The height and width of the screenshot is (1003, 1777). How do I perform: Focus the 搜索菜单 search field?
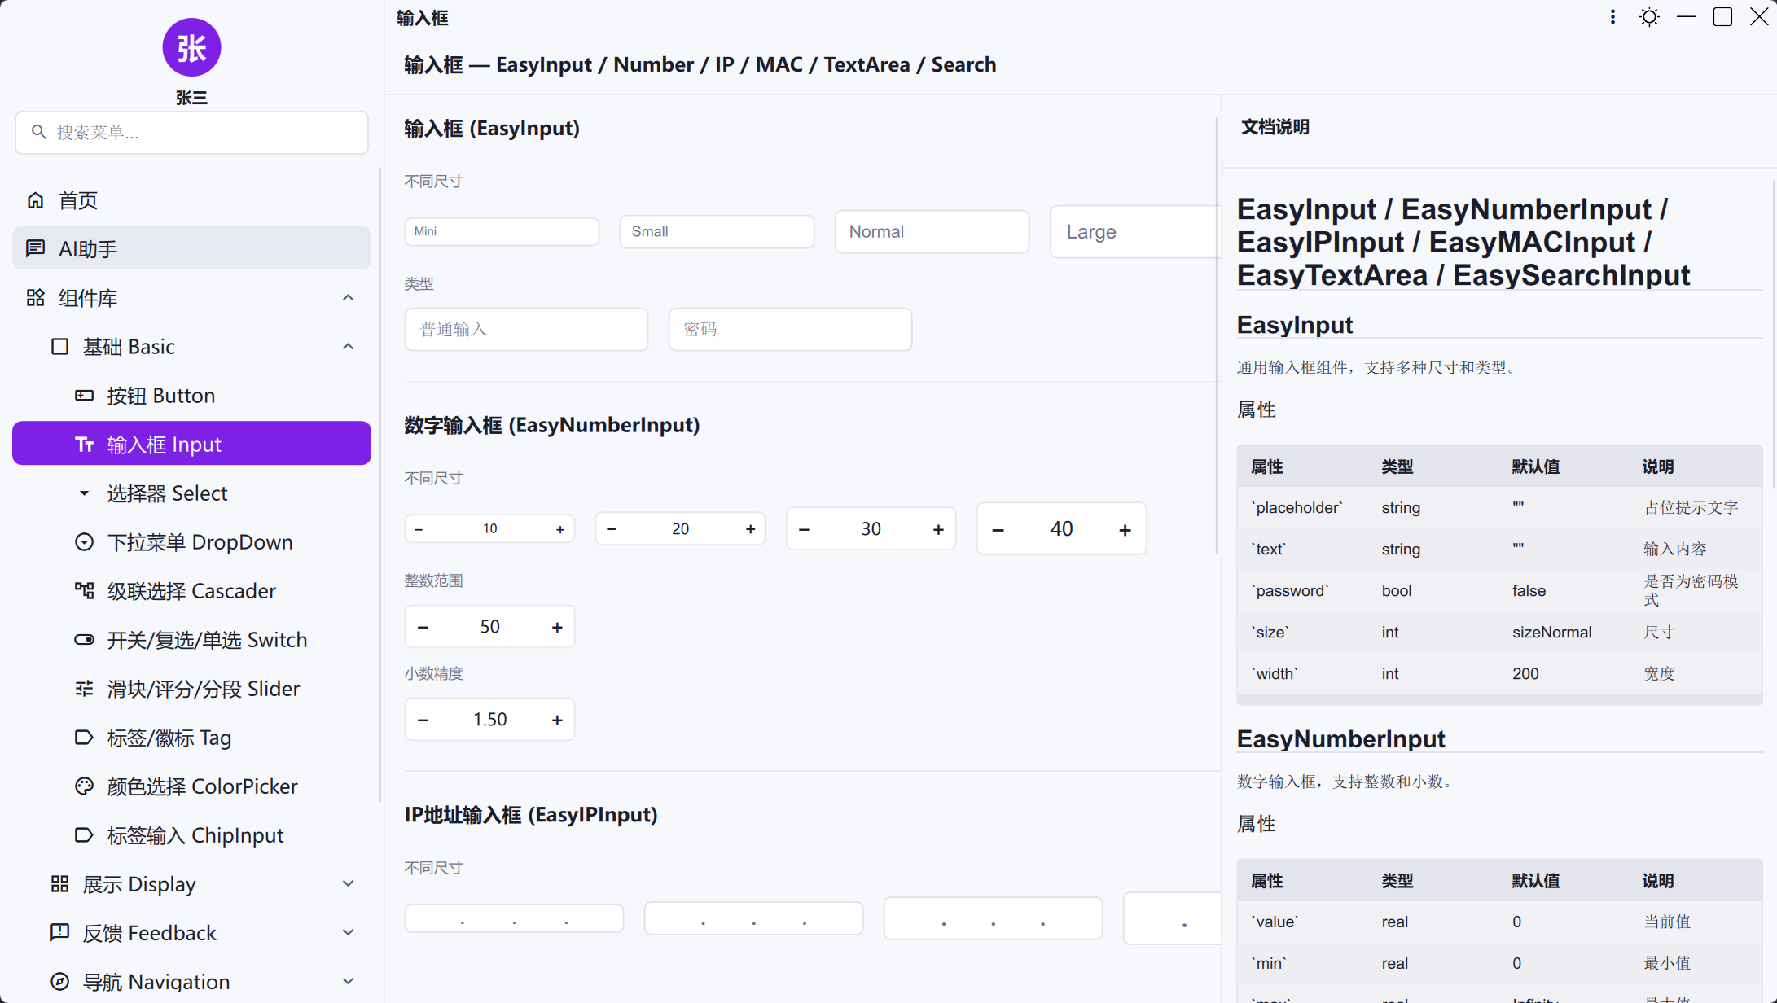point(191,133)
